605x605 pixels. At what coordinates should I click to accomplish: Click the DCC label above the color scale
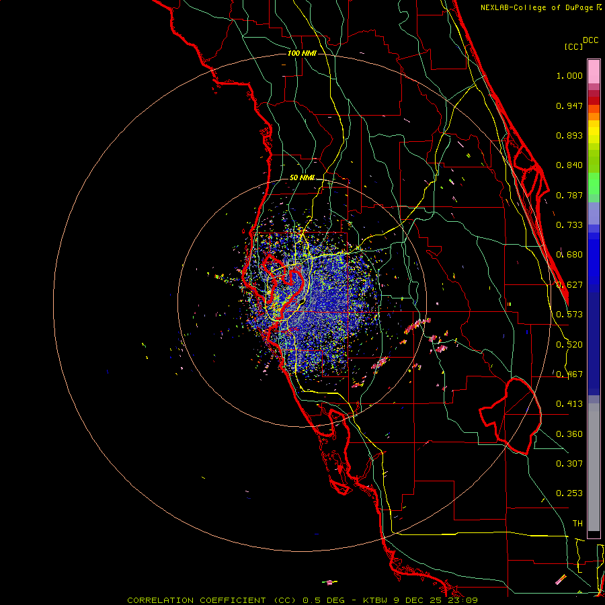click(590, 40)
